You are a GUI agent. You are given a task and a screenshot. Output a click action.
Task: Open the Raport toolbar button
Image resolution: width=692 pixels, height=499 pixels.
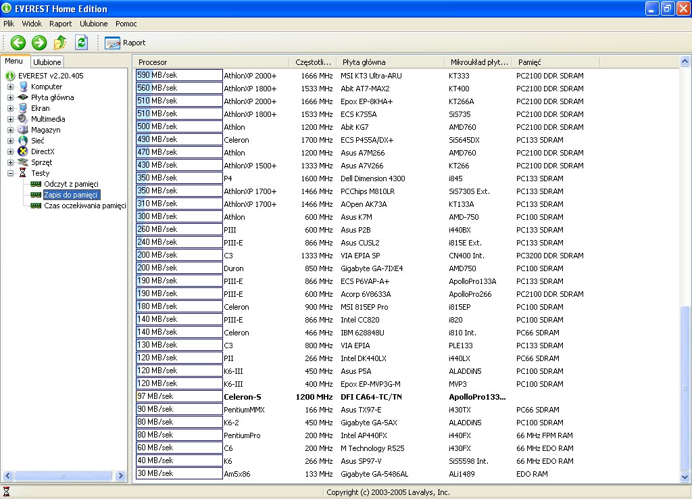pyautogui.click(x=125, y=43)
